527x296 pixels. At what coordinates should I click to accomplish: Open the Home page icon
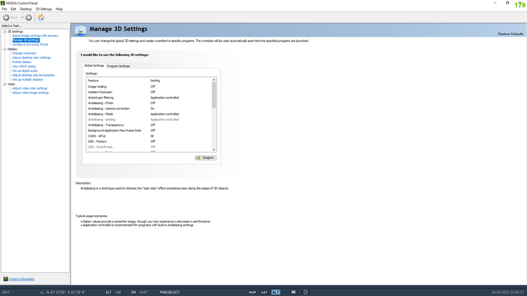[x=41, y=17]
